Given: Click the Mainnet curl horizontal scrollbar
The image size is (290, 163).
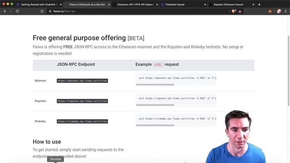Looking at the screenshot, I should (x=155, y=85).
